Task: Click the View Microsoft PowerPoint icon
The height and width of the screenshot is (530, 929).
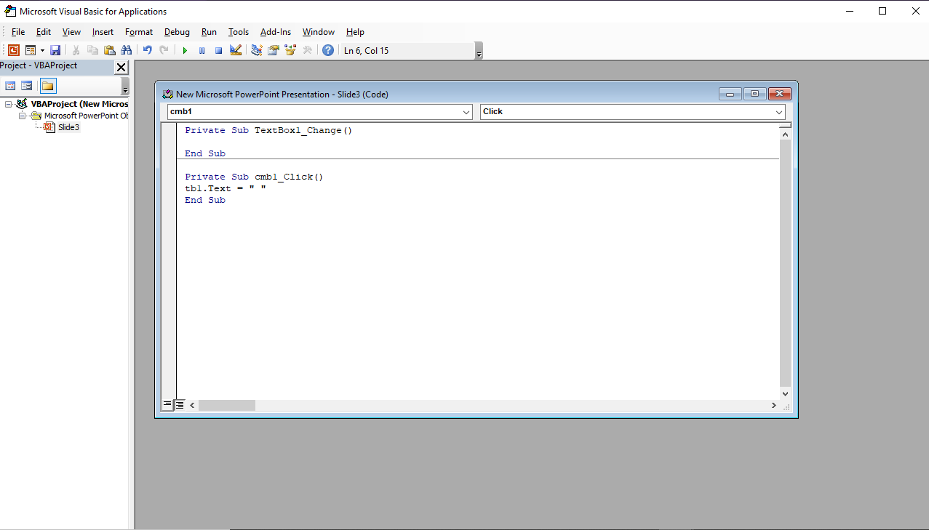Action: click(x=14, y=50)
